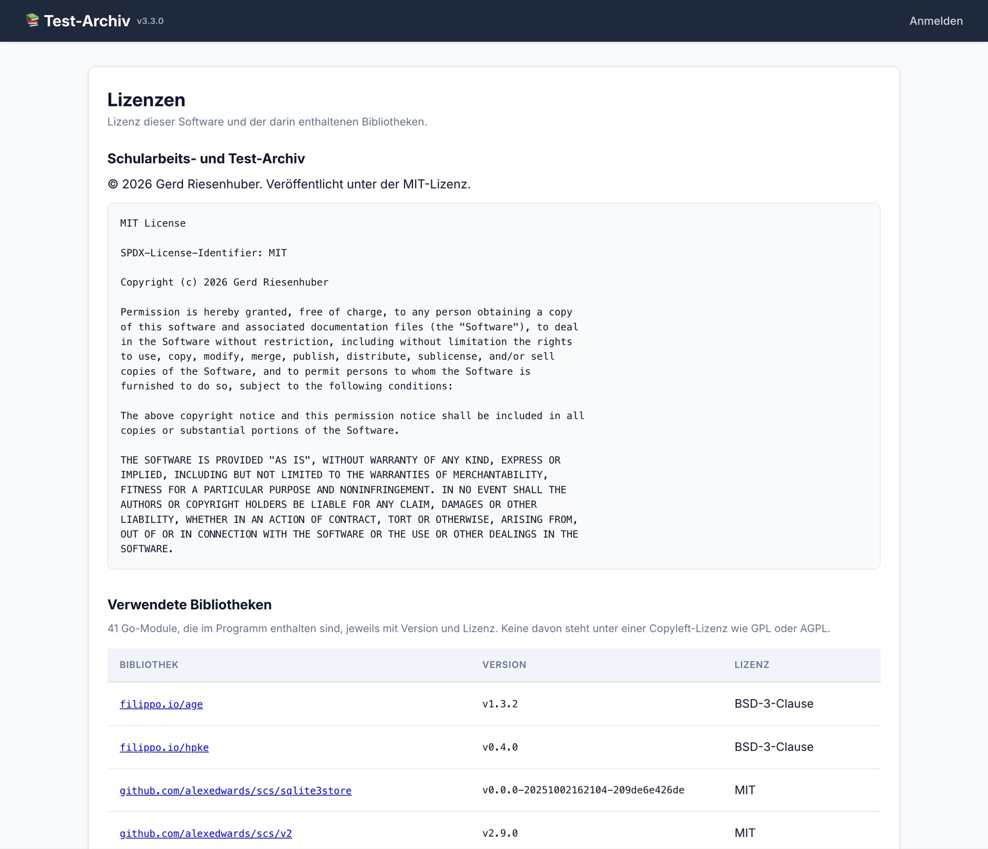Viewport: 988px width, 849px height.
Task: Click the Anmelden login link
Action: 936,21
